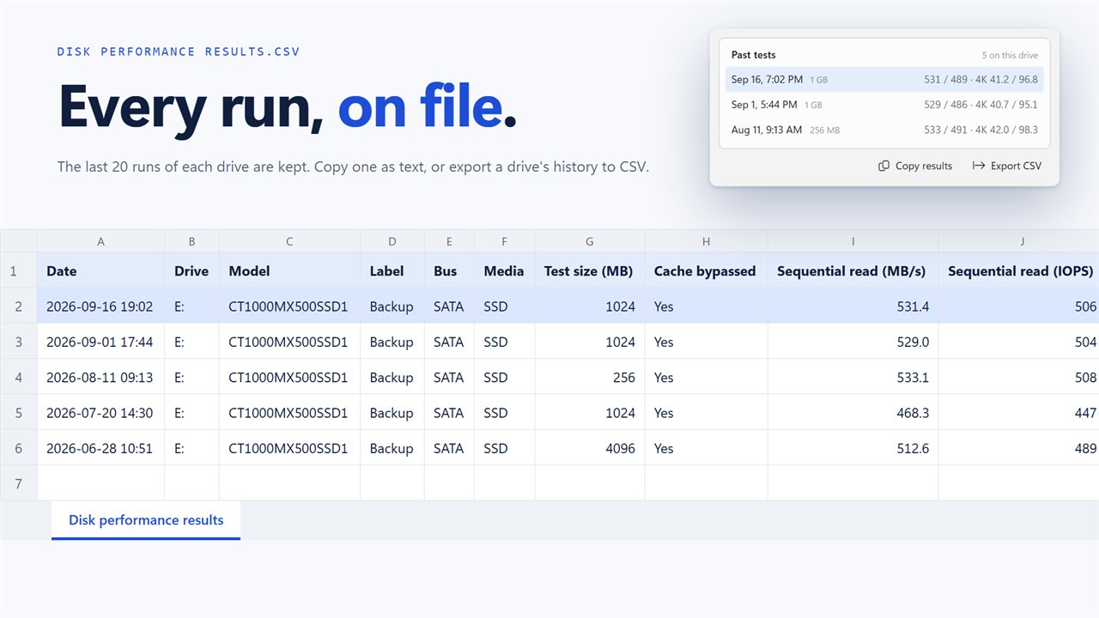
Task: Click the Test size (MB) header cell
Action: click(589, 270)
